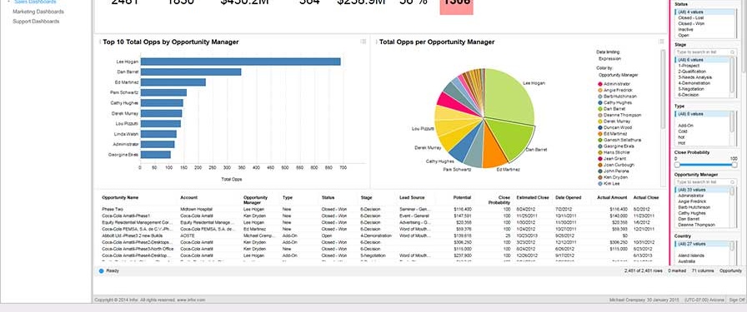Sort table by the Potential column header
747x312 pixels.
[462, 197]
